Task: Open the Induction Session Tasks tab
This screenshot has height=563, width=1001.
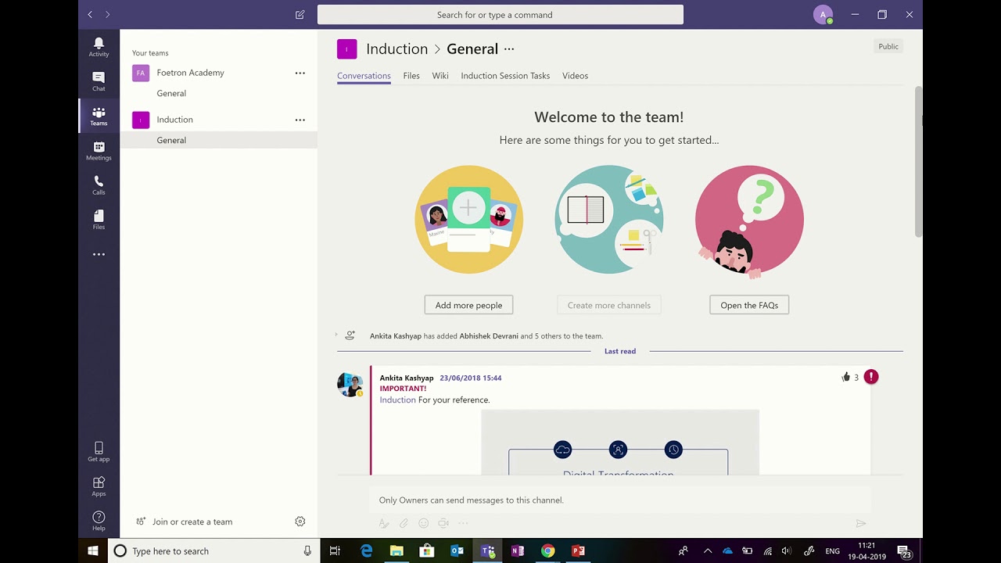Action: coord(505,76)
